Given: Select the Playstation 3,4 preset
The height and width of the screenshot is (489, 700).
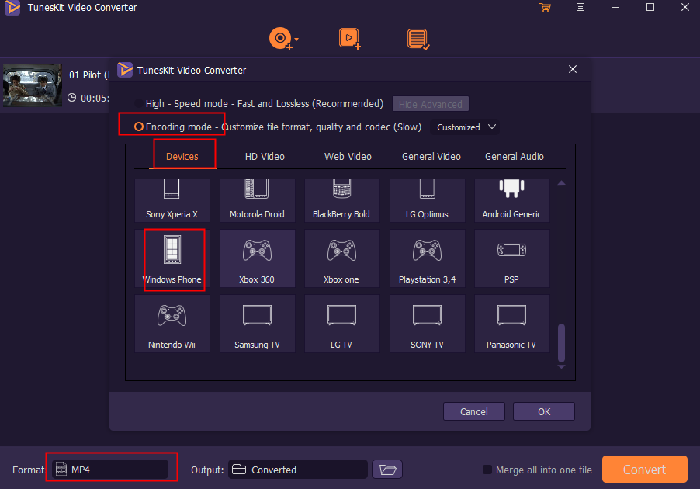Looking at the screenshot, I should pos(428,258).
